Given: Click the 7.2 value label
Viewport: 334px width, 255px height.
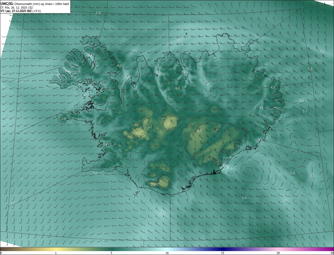Looking at the screenshot, I should [95, 173].
